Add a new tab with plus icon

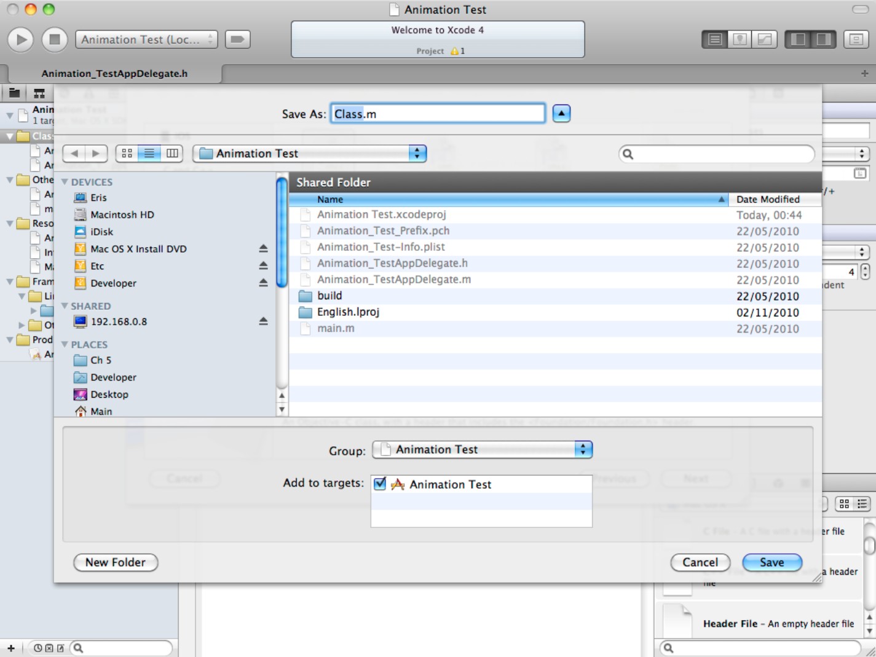(864, 73)
